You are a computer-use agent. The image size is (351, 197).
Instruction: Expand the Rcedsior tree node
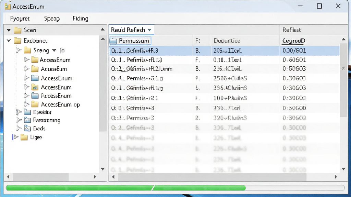pyautogui.click(x=19, y=112)
